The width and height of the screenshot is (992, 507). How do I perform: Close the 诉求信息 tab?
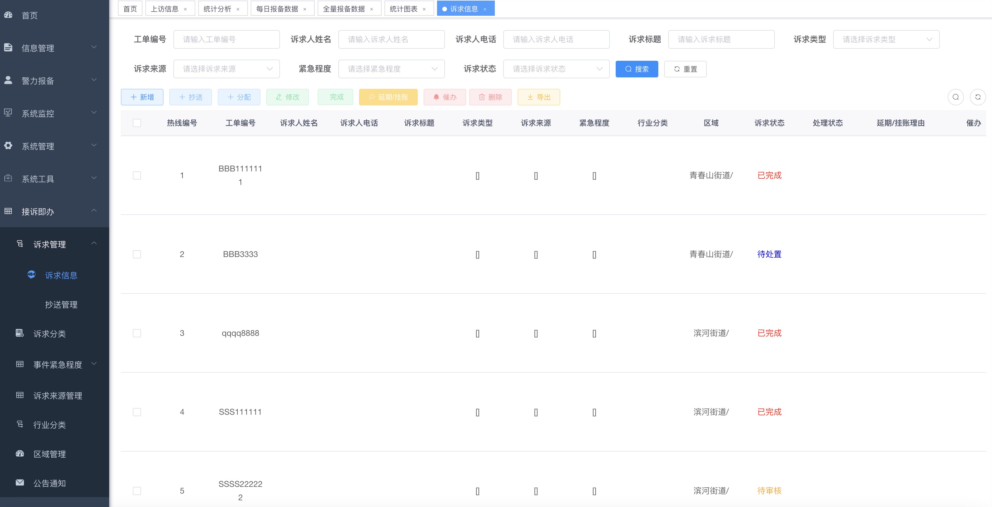tap(485, 9)
